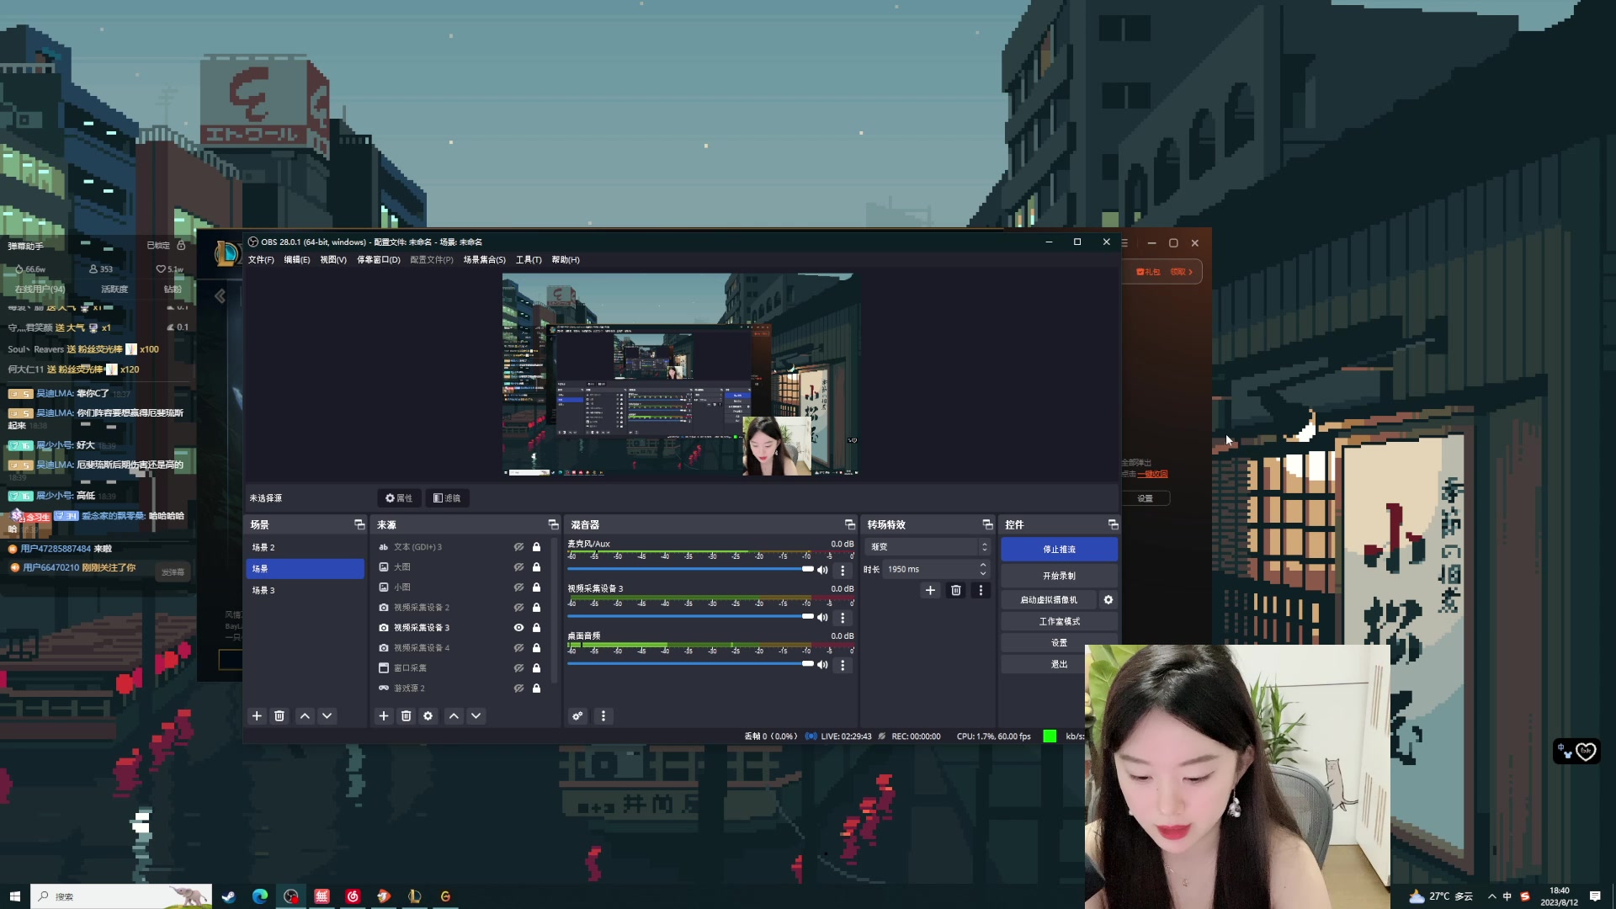Open the 停靠窗口(D) menu
The height and width of the screenshot is (909, 1616).
[379, 260]
